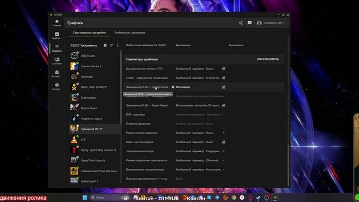Open Telegram from the taskbar

[217, 198]
